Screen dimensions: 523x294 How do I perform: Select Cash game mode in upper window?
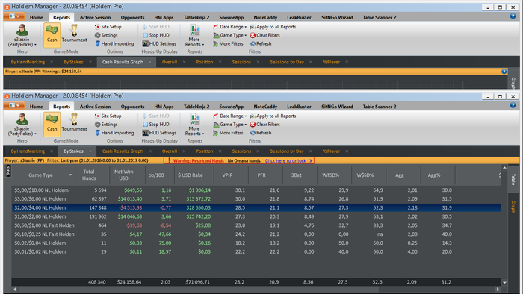point(52,35)
